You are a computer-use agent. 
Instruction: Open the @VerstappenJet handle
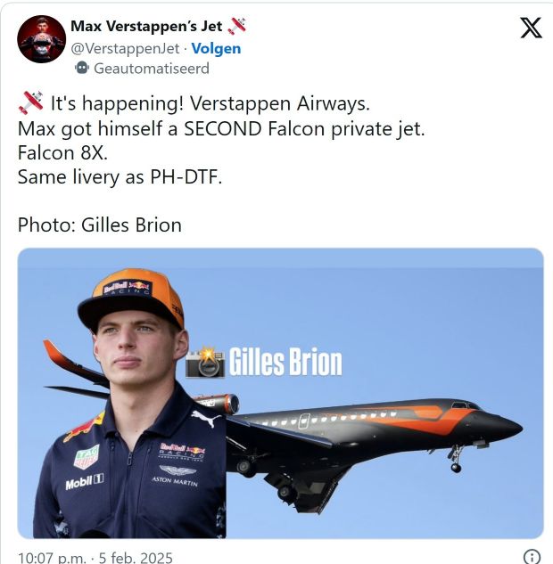(x=125, y=48)
